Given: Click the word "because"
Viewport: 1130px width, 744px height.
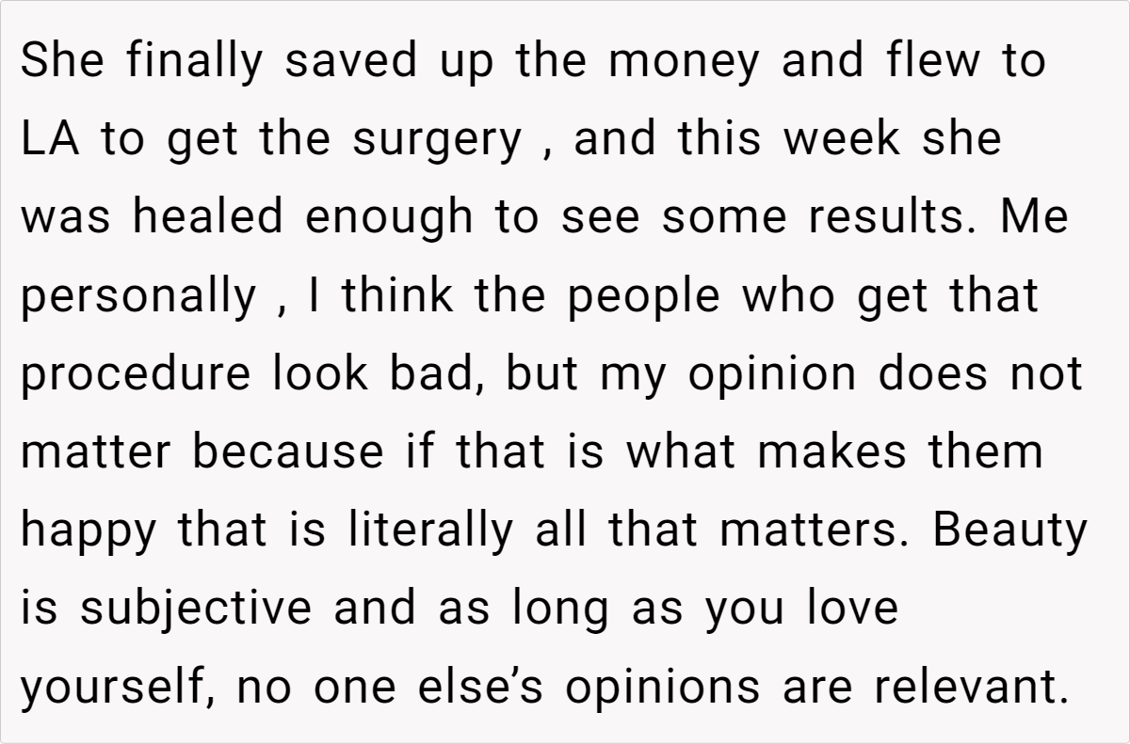Looking at the screenshot, I should (x=289, y=453).
